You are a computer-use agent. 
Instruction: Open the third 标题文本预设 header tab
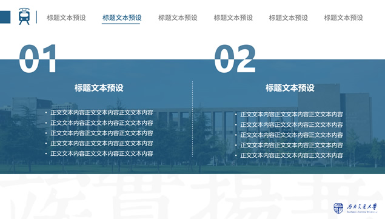click(x=178, y=18)
